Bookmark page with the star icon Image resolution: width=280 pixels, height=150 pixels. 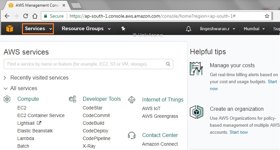(267, 16)
